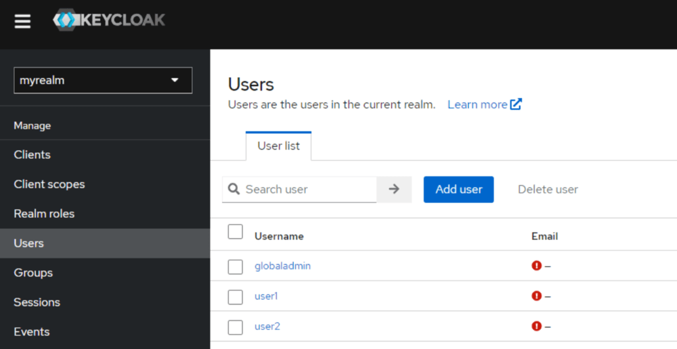The width and height of the screenshot is (677, 349).
Task: Open the globaladmin user link
Action: pyautogui.click(x=282, y=266)
